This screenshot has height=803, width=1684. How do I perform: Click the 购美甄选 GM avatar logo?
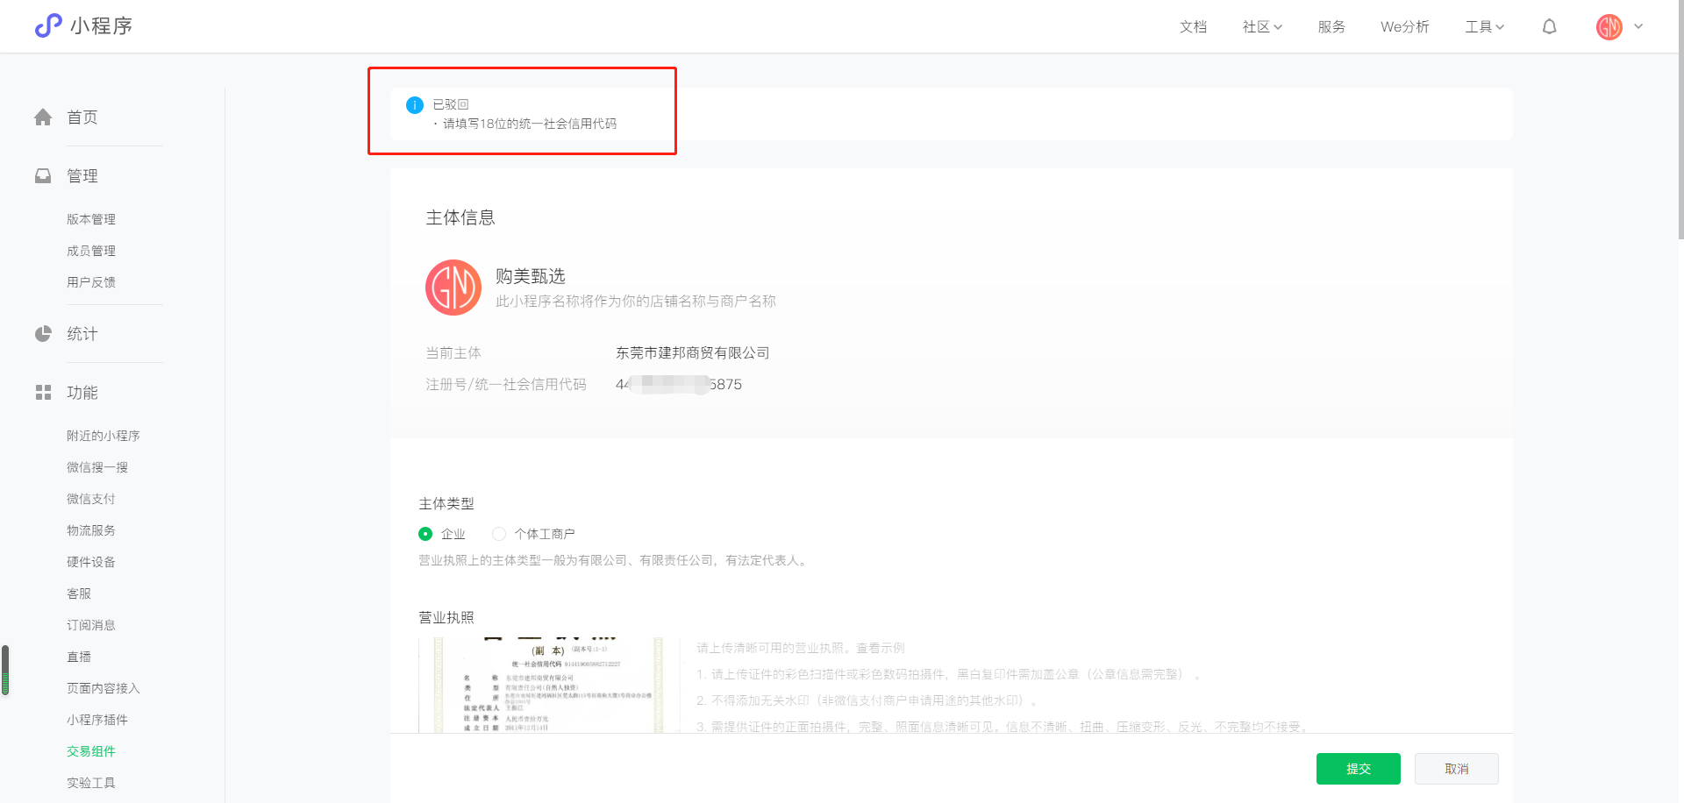click(453, 288)
